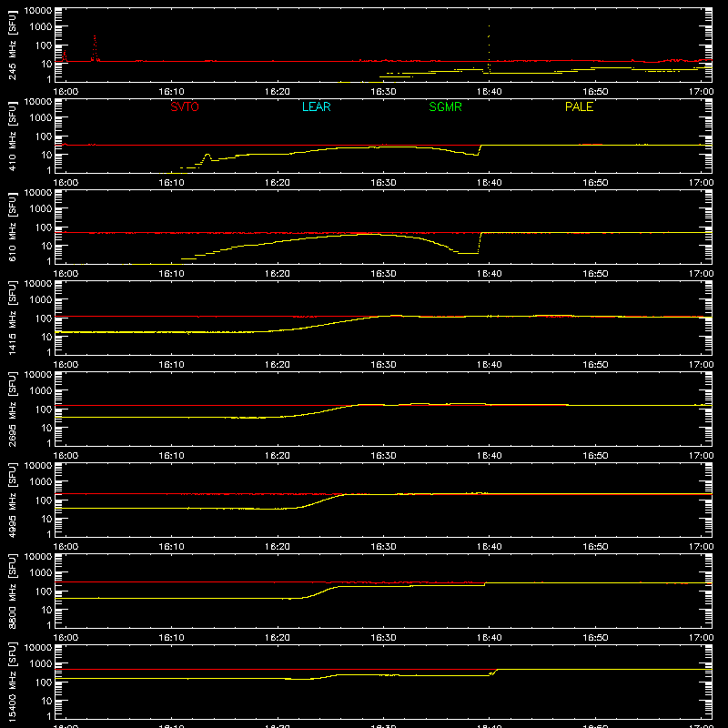The width and height of the screenshot is (728, 728).
Task: Click the 1000 tick label on 410 MHz axis
Action: coord(40,118)
